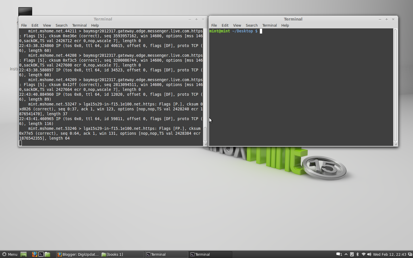Toggle Show Desktop next to the Menu button
The image size is (413, 258).
tap(24, 254)
